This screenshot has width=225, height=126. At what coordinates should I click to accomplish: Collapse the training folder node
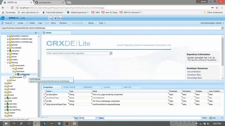pyautogui.click(x=8, y=63)
